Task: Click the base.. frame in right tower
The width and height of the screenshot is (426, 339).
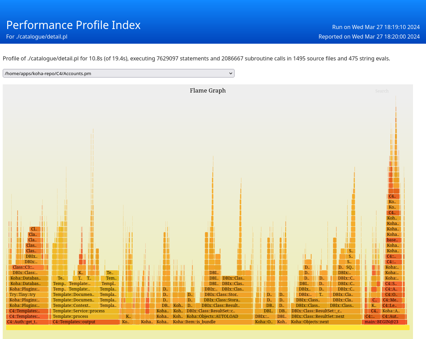Action: pos(392,240)
